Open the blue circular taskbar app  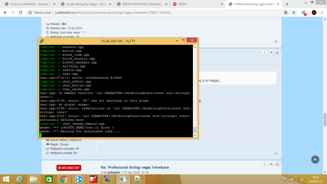click(x=78, y=179)
